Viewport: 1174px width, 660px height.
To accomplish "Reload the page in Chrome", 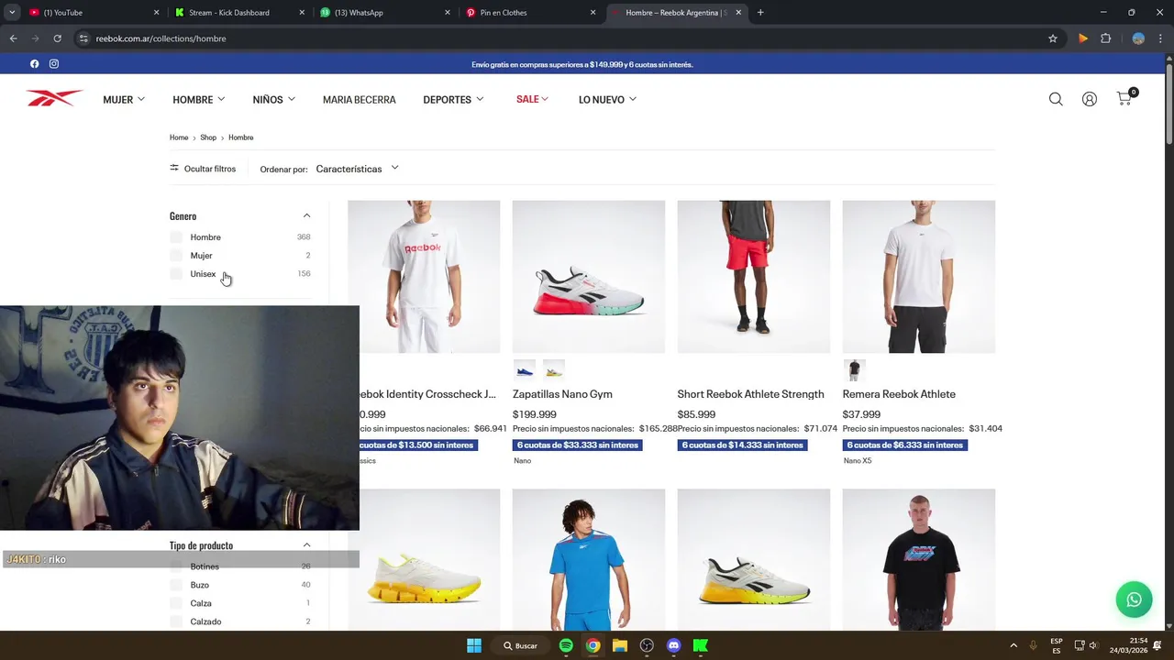I will (57, 38).
